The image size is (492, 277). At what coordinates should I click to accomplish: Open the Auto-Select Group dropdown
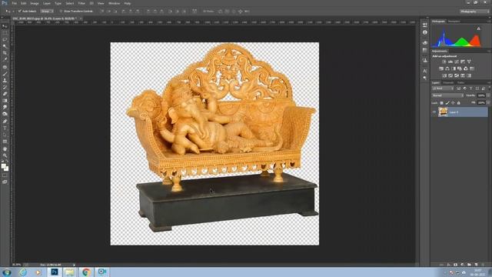click(x=47, y=11)
